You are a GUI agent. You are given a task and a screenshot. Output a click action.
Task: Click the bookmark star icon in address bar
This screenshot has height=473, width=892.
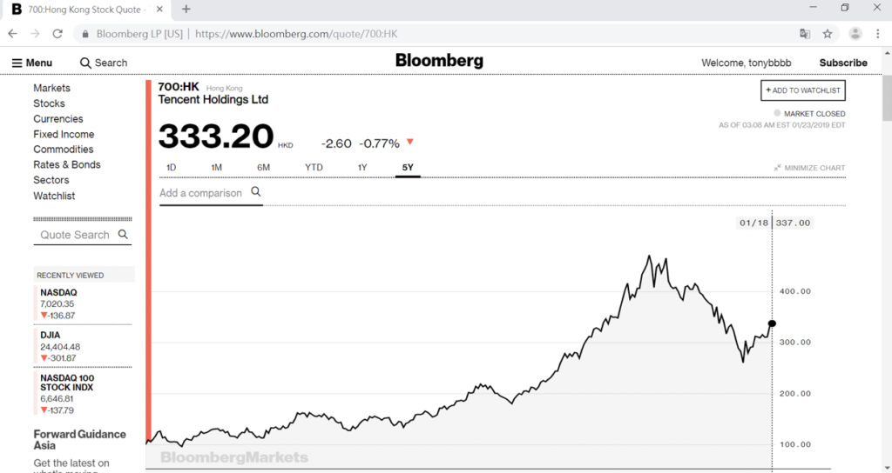(828, 34)
